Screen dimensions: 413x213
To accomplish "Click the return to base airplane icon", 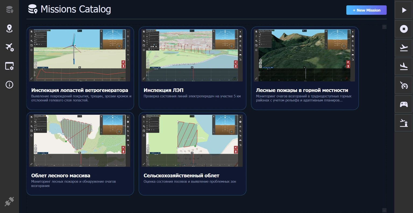I will click(404, 123).
